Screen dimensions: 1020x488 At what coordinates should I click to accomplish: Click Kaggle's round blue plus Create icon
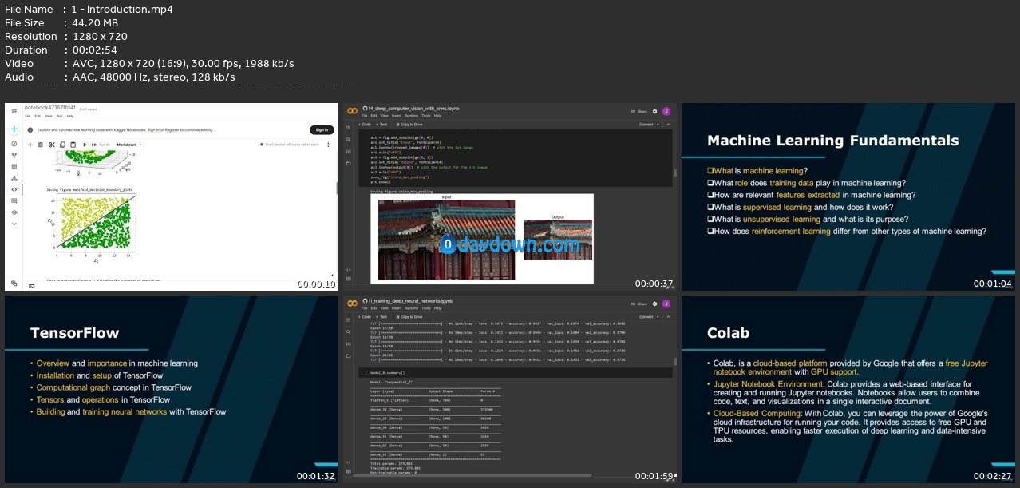(x=14, y=129)
